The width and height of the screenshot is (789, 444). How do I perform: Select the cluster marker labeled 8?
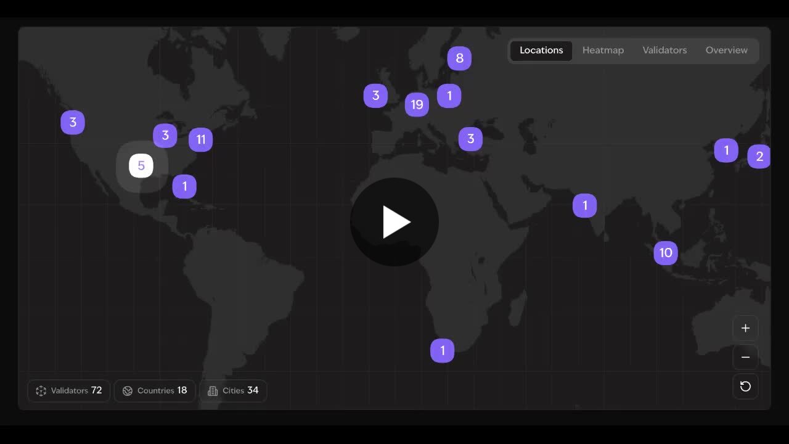[x=459, y=59]
